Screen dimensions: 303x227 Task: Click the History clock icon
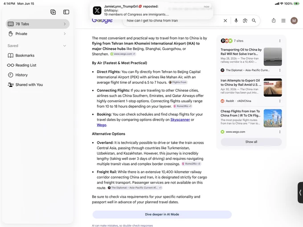pyautogui.click(x=10, y=75)
